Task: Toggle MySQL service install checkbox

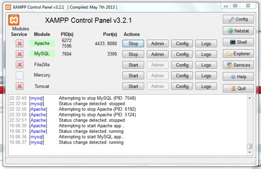Action: [19, 54]
